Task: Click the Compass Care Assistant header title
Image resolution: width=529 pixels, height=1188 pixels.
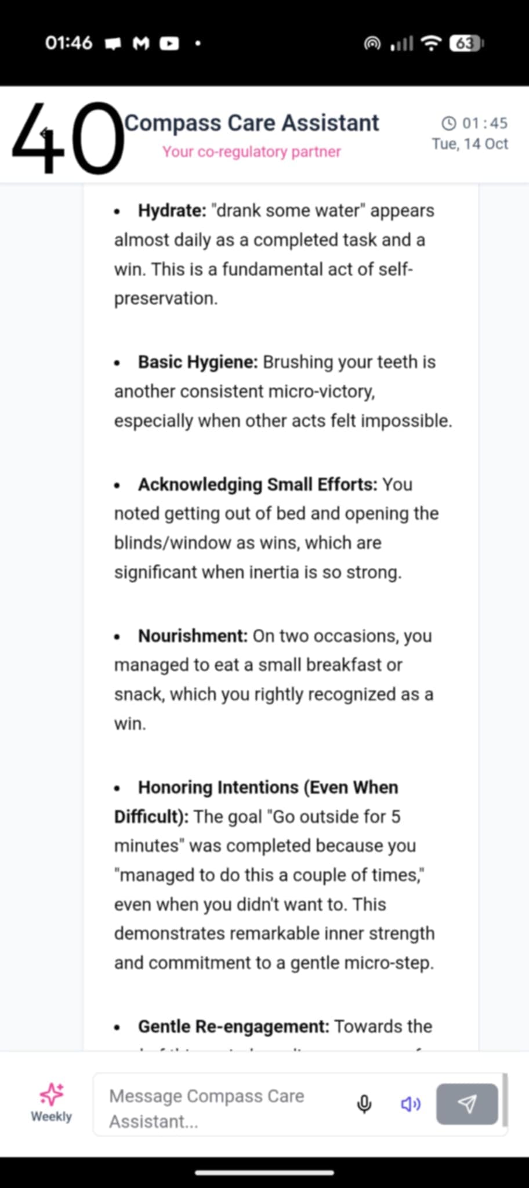Action: 252,123
